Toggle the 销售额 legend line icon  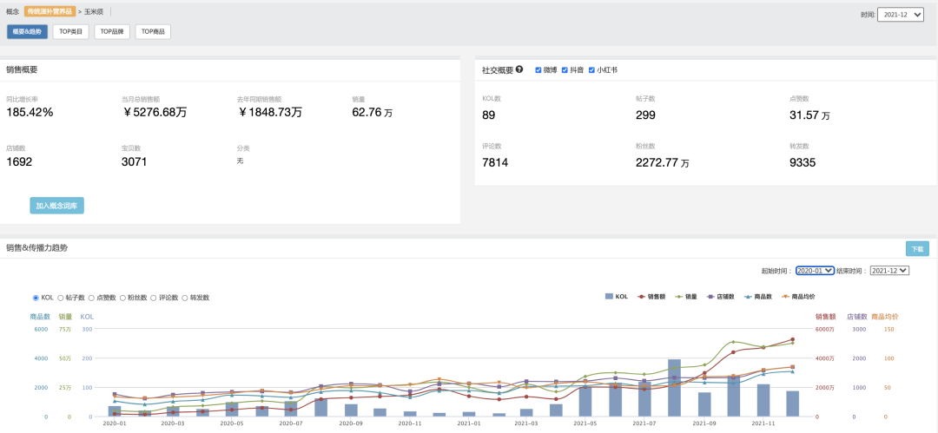point(641,296)
